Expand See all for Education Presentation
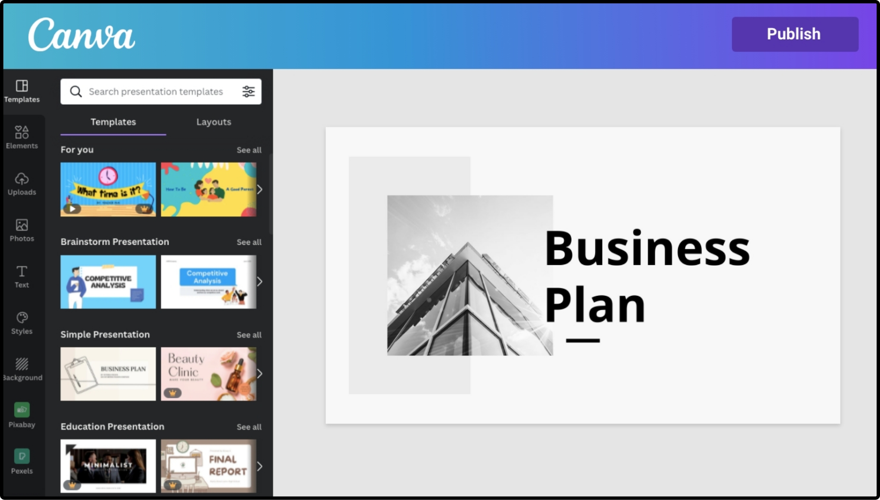This screenshot has width=880, height=500. click(249, 426)
